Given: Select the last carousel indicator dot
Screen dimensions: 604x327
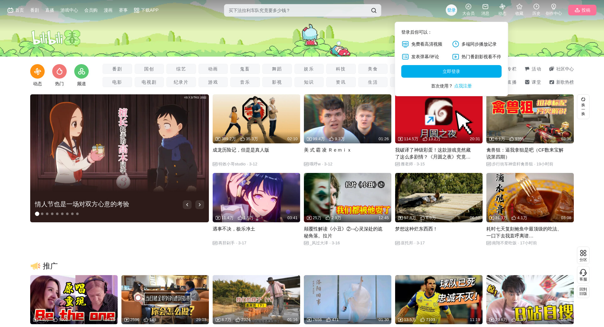Looking at the screenshot, I should point(77,214).
